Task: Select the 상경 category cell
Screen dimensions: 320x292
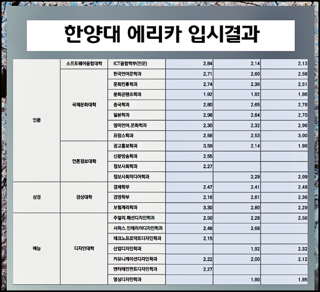Action: tap(37, 197)
